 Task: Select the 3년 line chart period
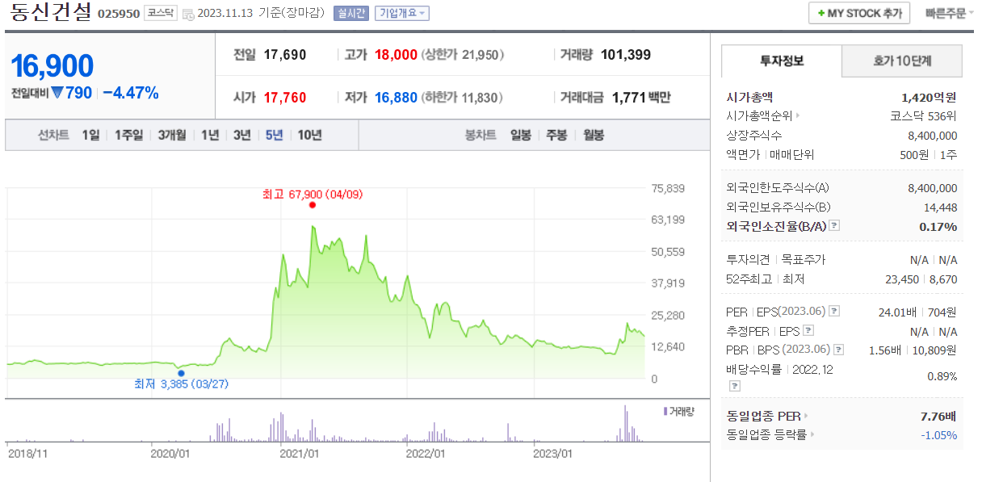pos(242,135)
